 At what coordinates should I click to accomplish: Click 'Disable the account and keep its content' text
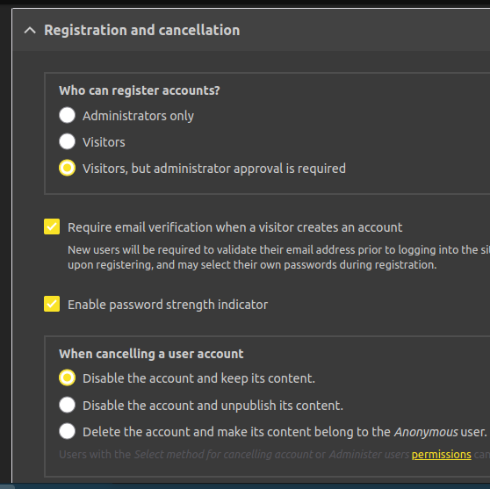pos(198,378)
